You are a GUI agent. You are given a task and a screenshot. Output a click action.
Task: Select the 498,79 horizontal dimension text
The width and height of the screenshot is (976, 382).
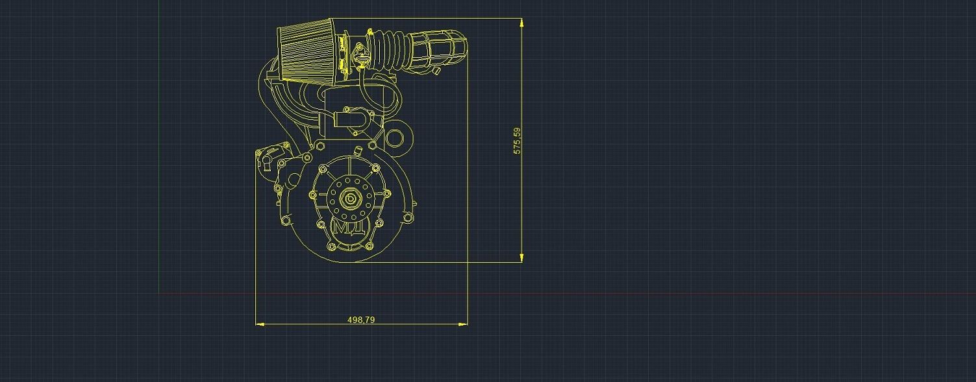click(362, 320)
